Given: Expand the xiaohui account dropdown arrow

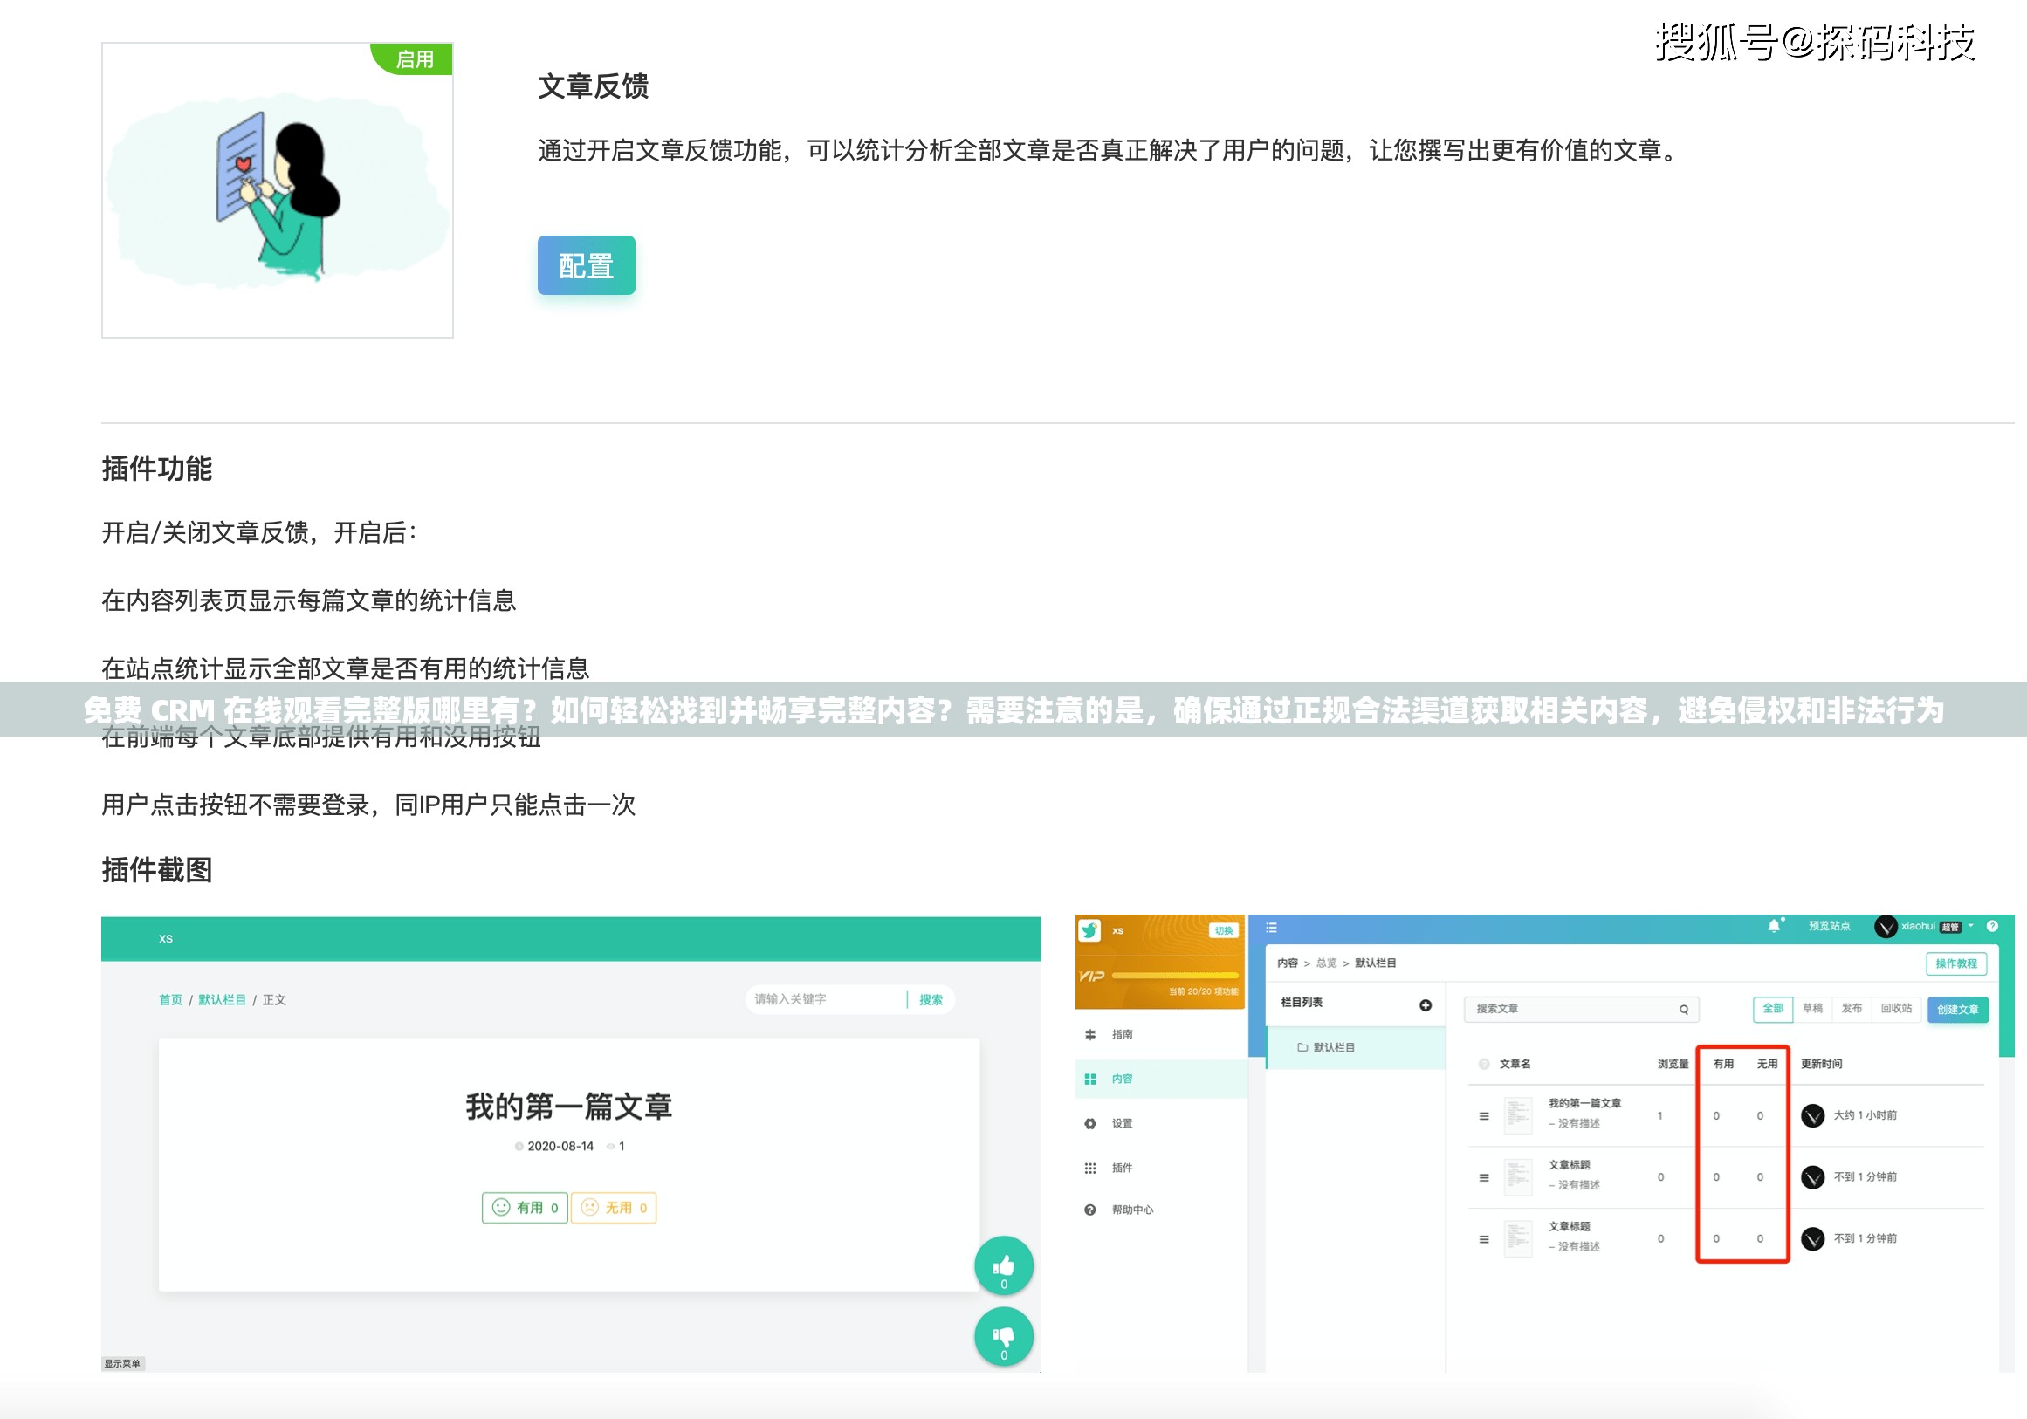Looking at the screenshot, I should point(1970,926).
